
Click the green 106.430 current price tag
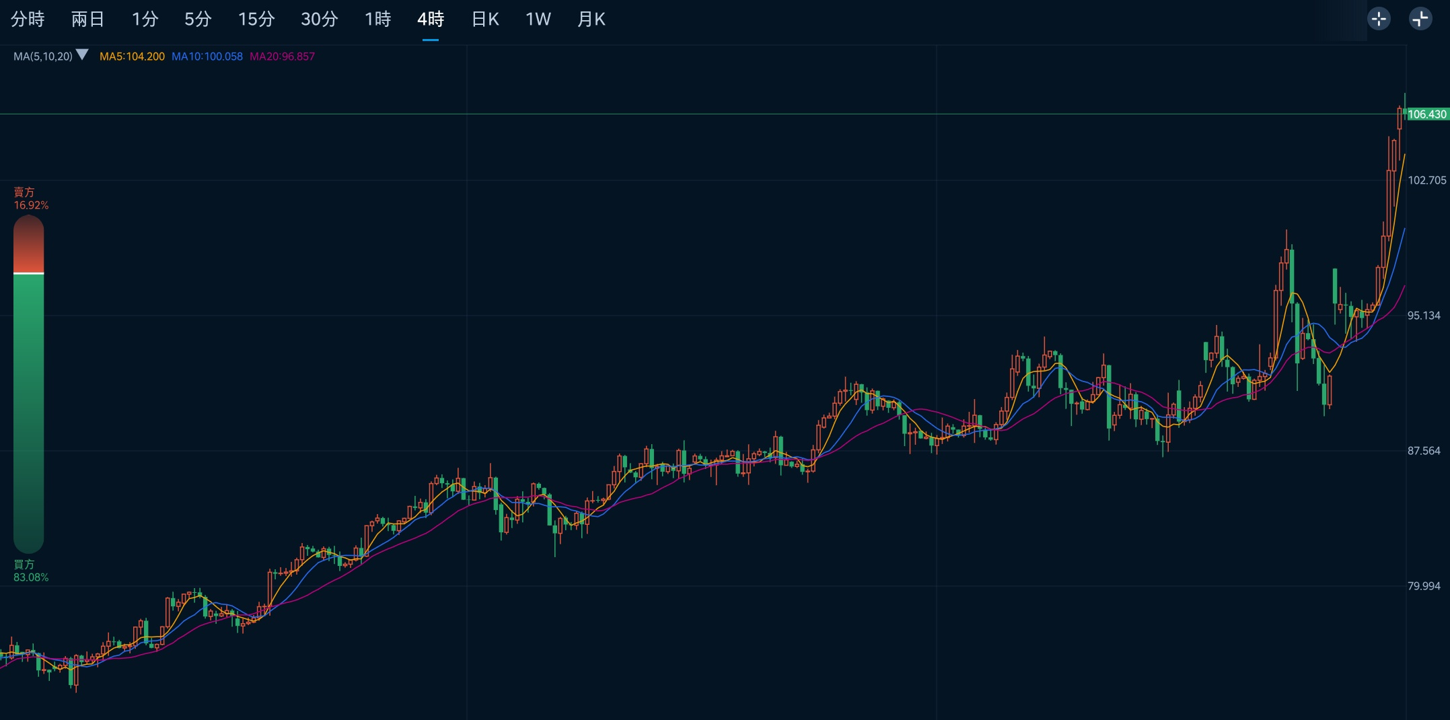(x=1426, y=114)
